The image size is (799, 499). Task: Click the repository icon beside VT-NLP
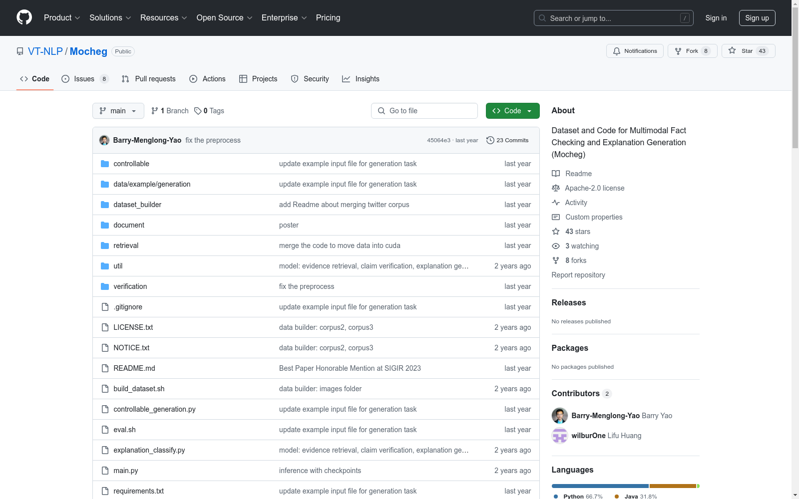coord(20,51)
